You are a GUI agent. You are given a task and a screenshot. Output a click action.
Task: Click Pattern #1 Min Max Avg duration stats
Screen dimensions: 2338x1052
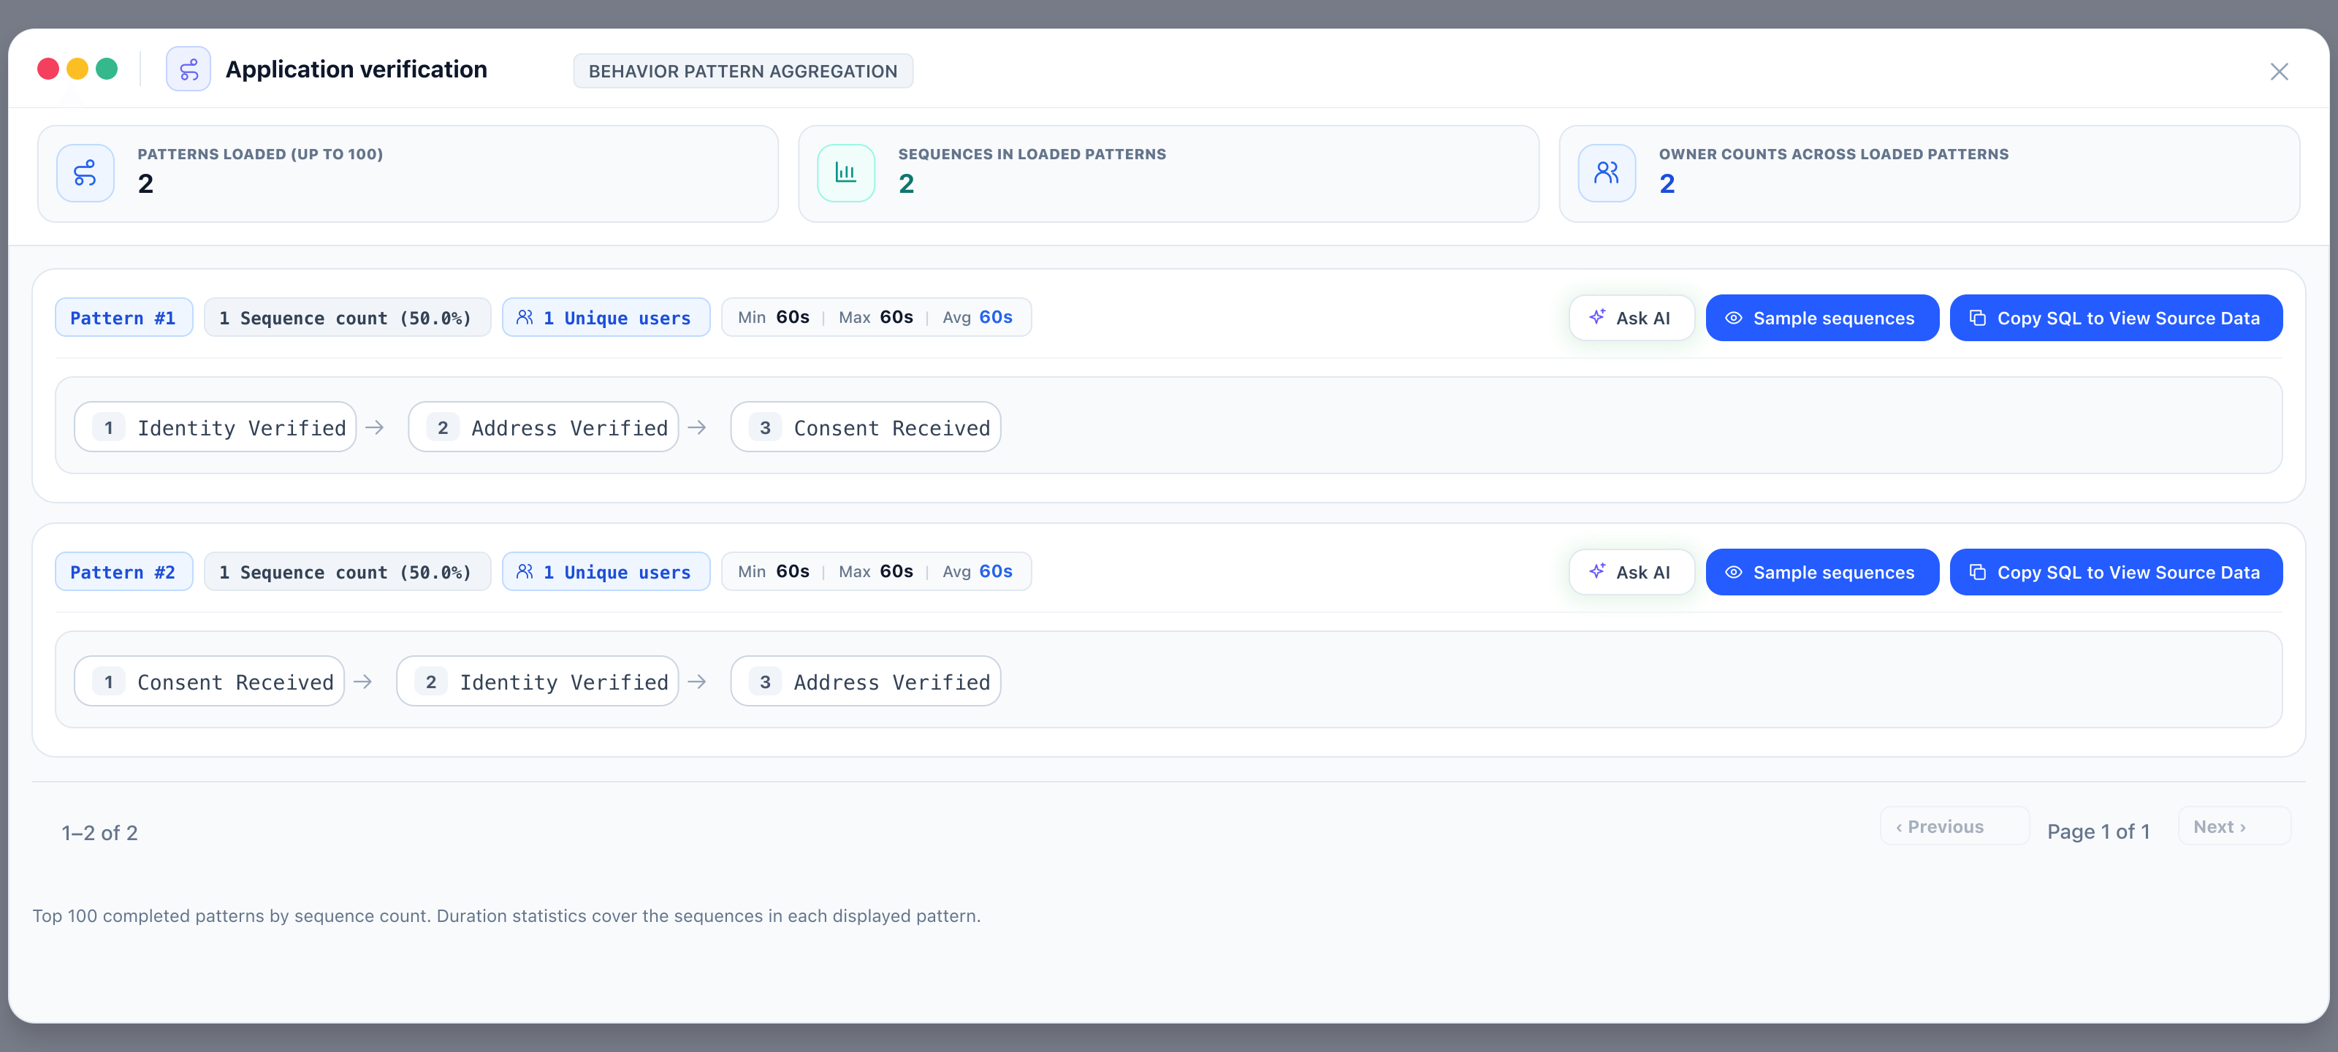(876, 317)
